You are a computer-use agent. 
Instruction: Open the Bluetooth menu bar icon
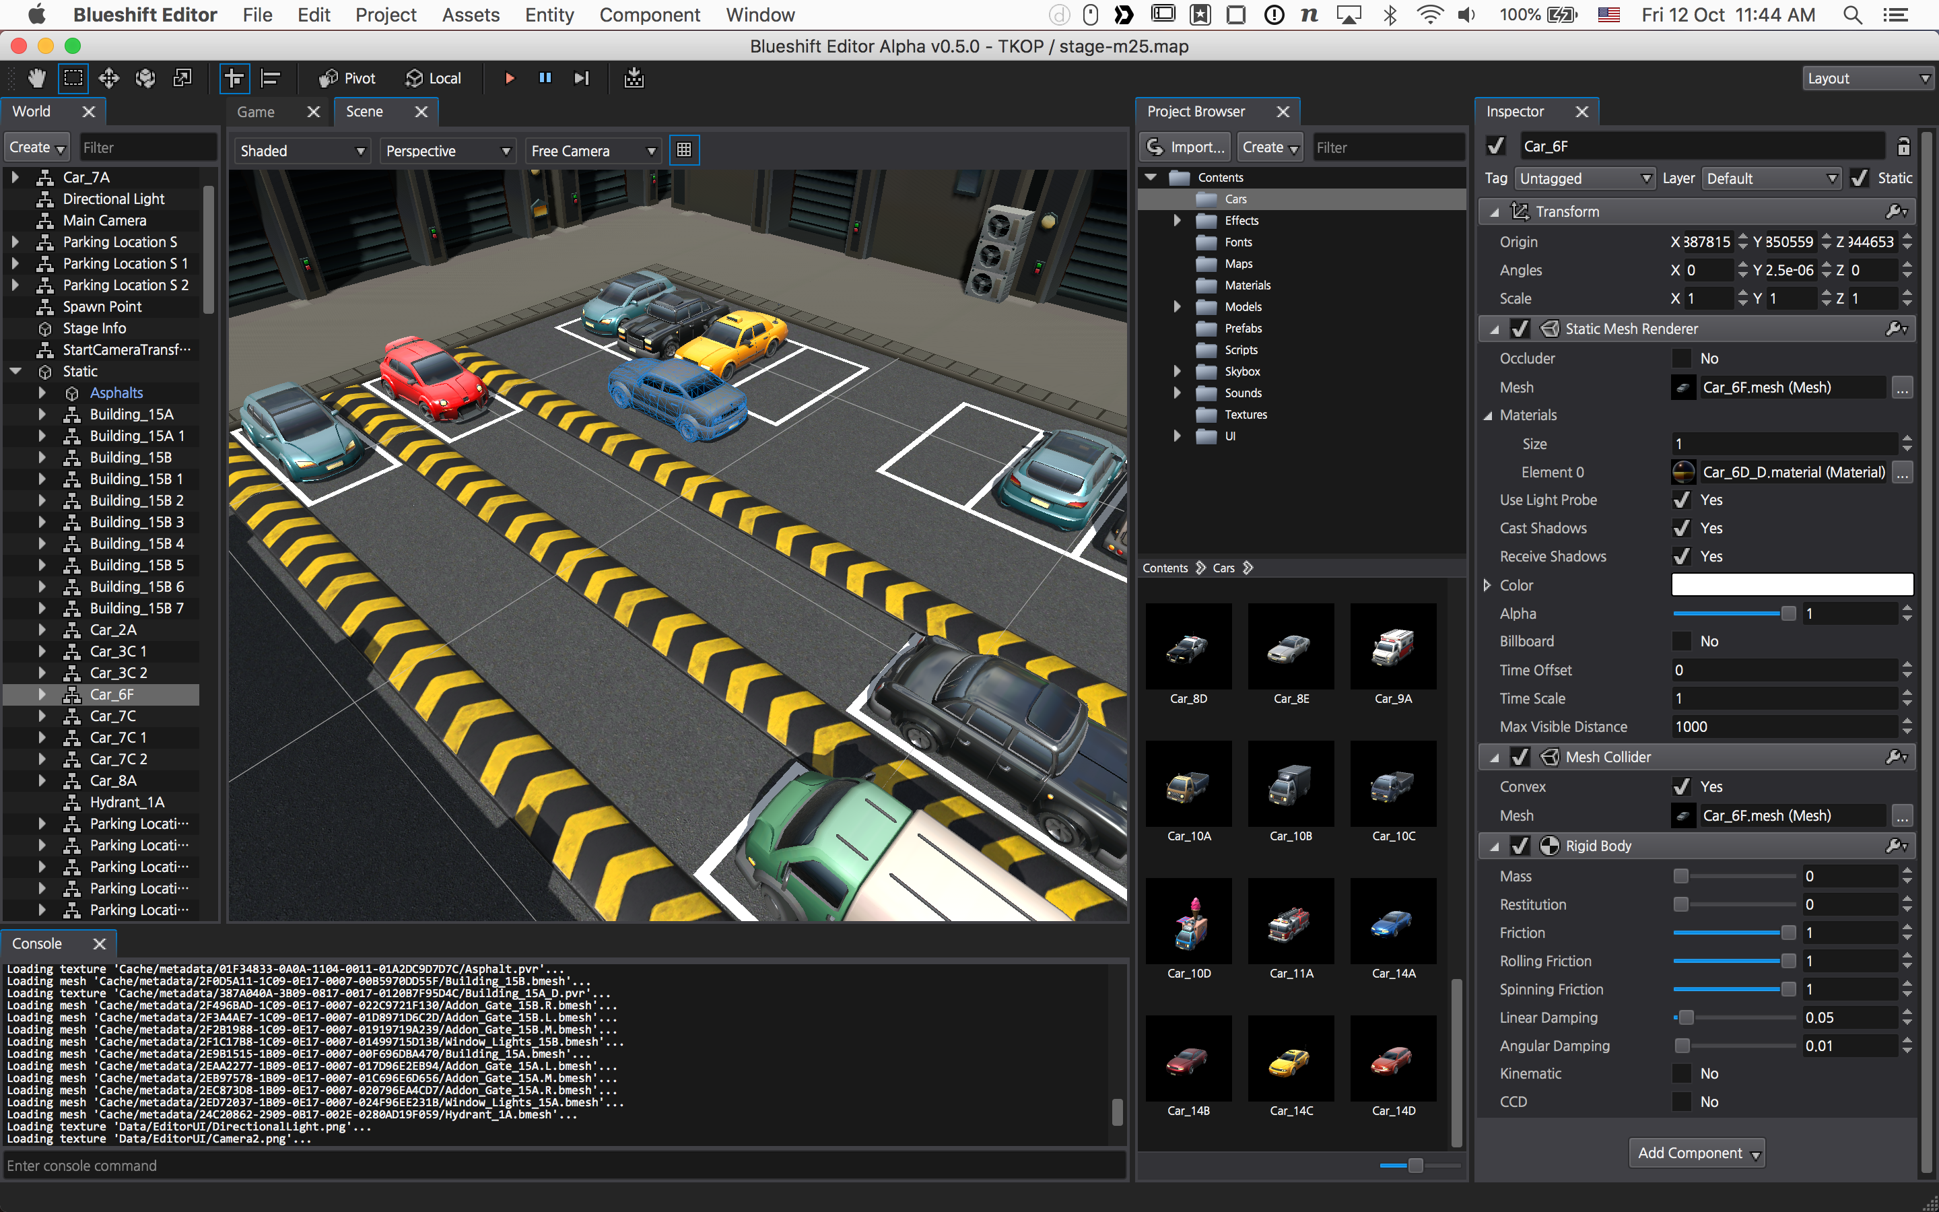click(1390, 14)
